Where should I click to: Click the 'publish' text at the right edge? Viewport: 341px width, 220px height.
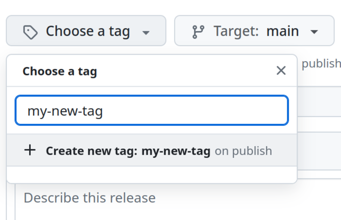pos(321,64)
